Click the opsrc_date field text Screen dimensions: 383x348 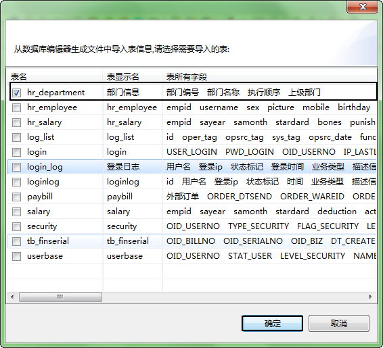click(330, 137)
